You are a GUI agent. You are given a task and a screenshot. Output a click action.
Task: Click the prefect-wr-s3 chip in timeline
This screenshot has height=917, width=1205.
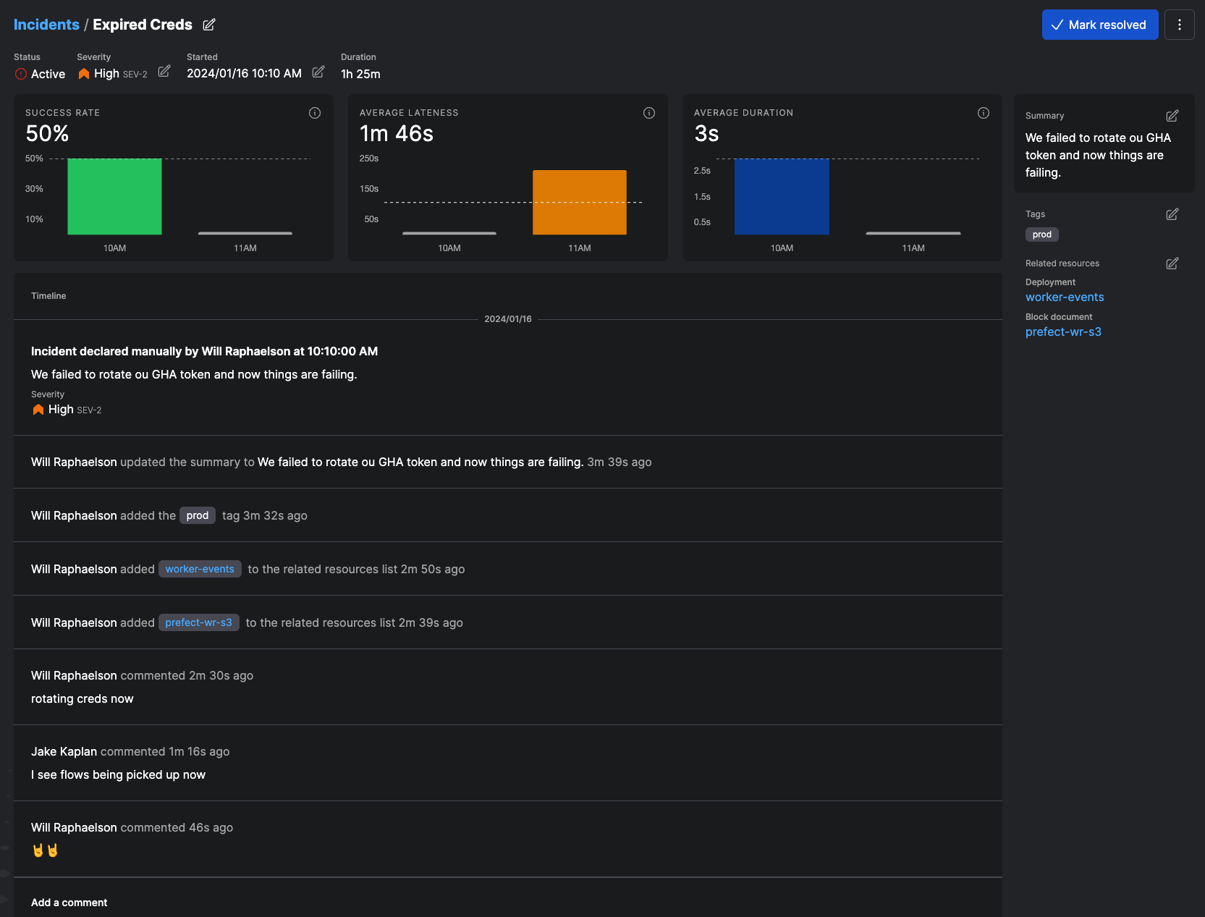tap(199, 622)
